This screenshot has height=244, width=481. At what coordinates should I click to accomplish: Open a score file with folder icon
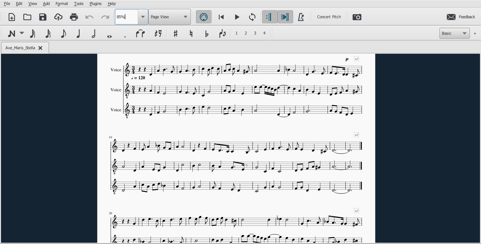point(27,17)
